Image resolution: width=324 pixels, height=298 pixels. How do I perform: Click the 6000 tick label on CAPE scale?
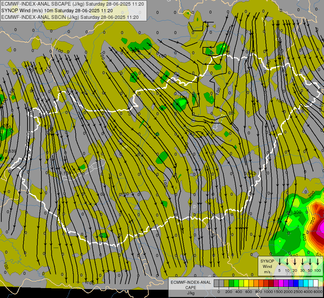point(318,292)
